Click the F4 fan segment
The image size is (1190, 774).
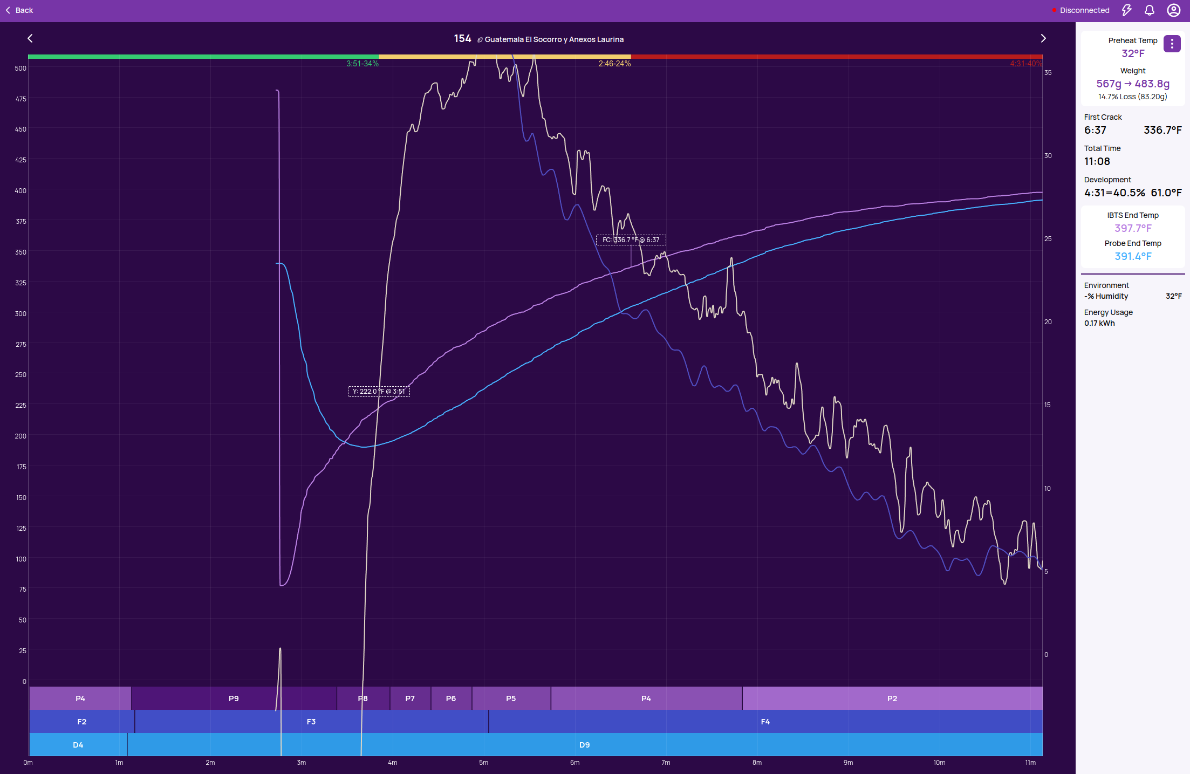[765, 722]
